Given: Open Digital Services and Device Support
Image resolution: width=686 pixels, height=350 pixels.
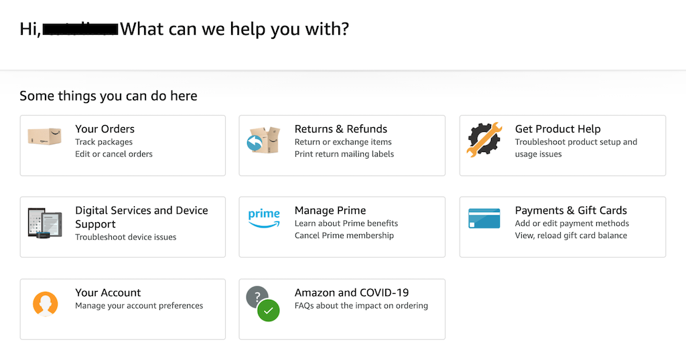Looking at the screenshot, I should 141,217.
